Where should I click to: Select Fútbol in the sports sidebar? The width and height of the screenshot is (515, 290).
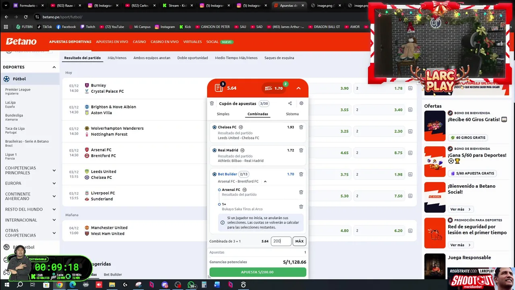click(30, 79)
